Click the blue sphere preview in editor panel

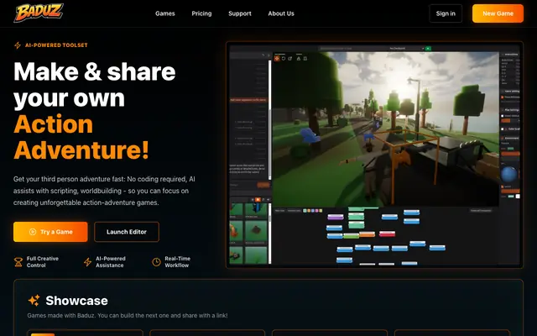(509, 174)
